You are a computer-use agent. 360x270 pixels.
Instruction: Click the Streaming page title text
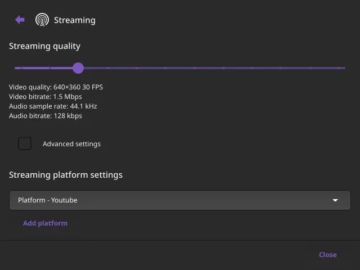(75, 20)
